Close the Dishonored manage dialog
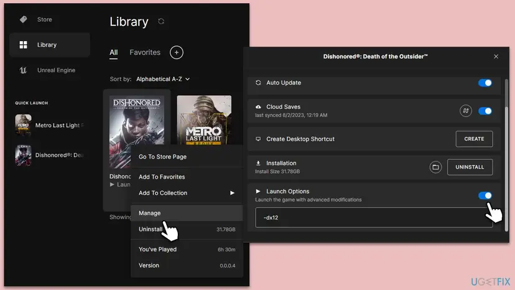 tap(496, 57)
